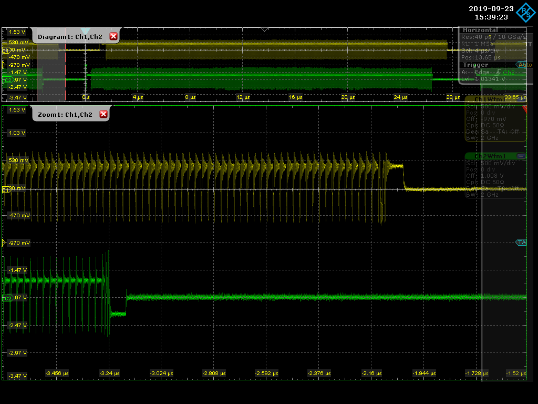Toggle the Auto trigger mode indicator

524,65
